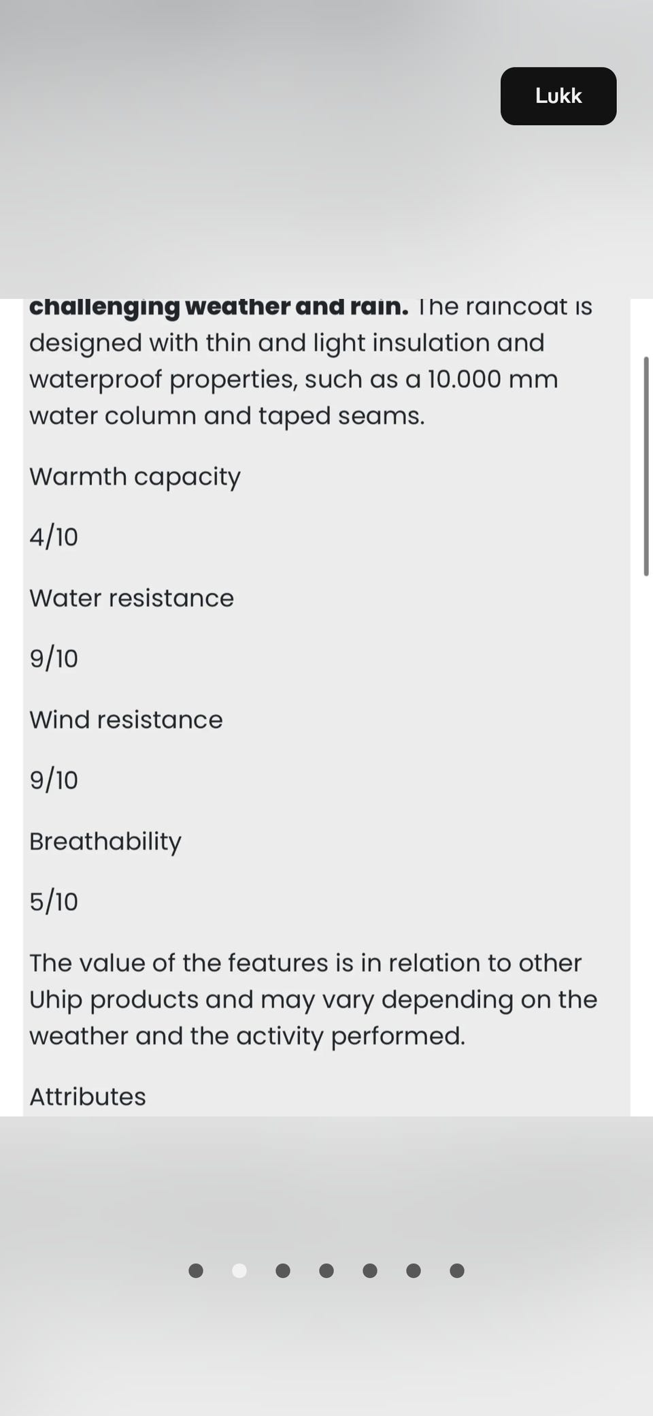This screenshot has width=653, height=1416.
Task: Click the 5/10 breathability rating
Action: (54, 902)
